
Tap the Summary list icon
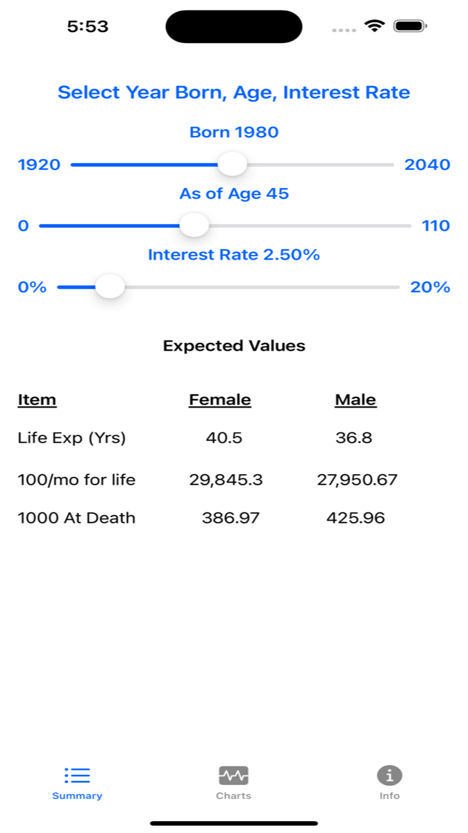click(77, 775)
